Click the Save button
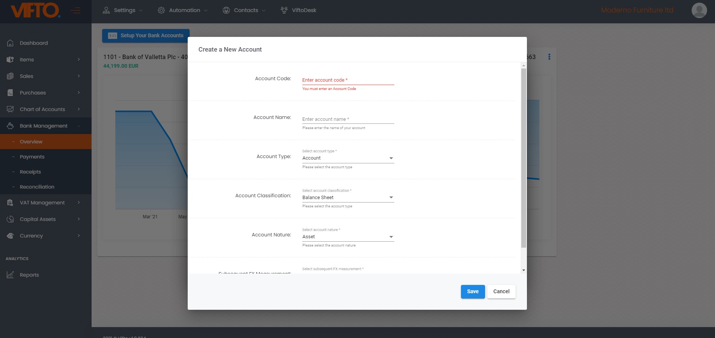This screenshot has width=715, height=338. (473, 292)
